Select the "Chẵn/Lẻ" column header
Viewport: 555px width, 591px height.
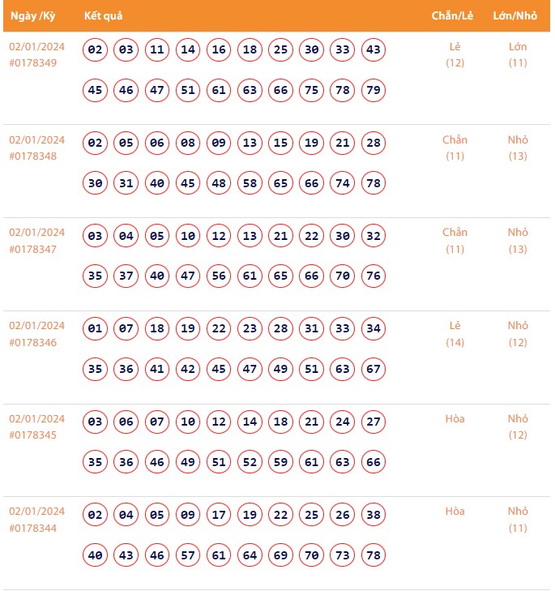452,16
